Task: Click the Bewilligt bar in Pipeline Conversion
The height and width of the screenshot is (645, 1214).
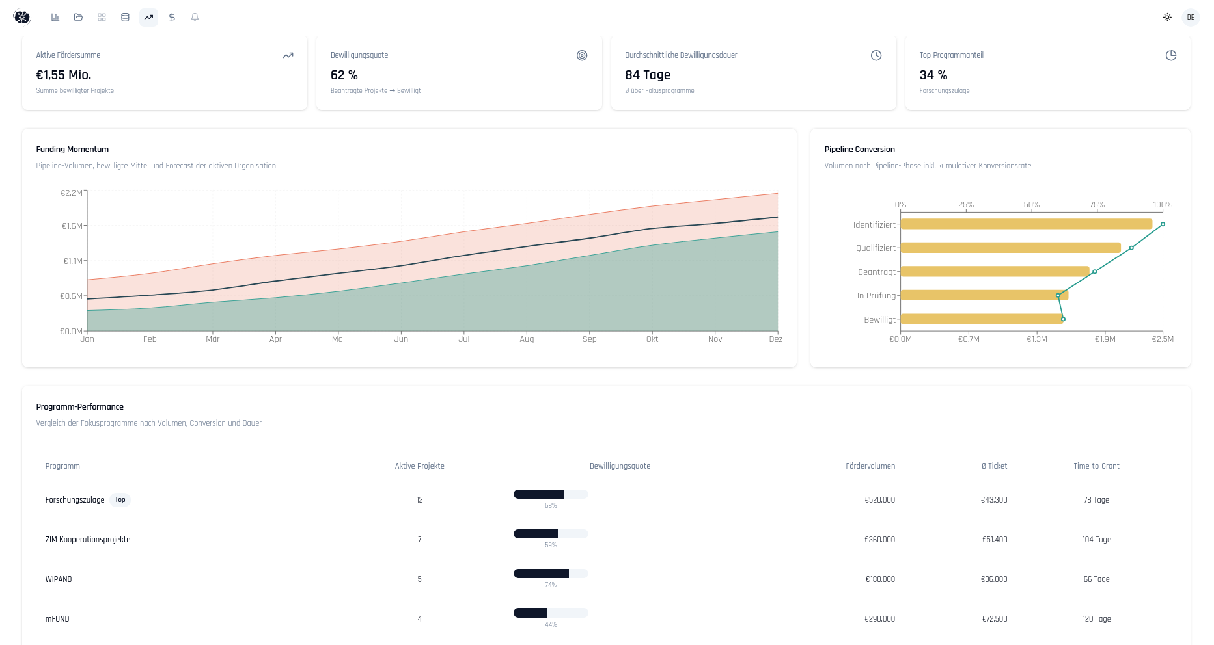Action: coord(981,319)
